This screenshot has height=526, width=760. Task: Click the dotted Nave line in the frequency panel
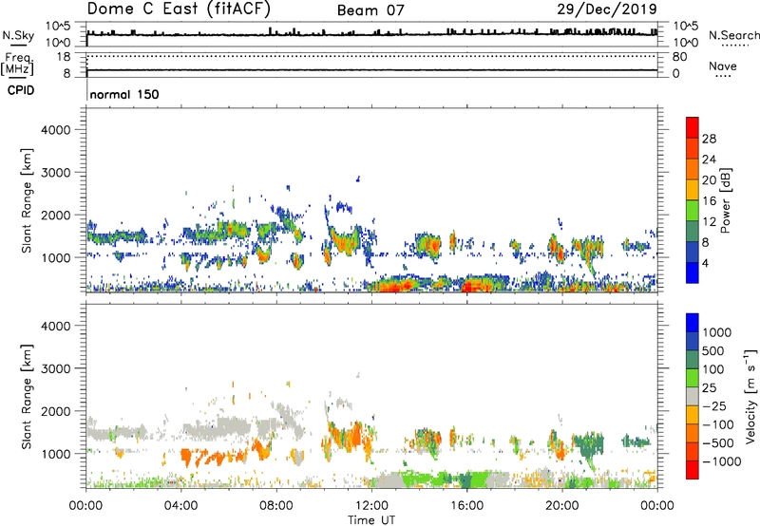371,56
